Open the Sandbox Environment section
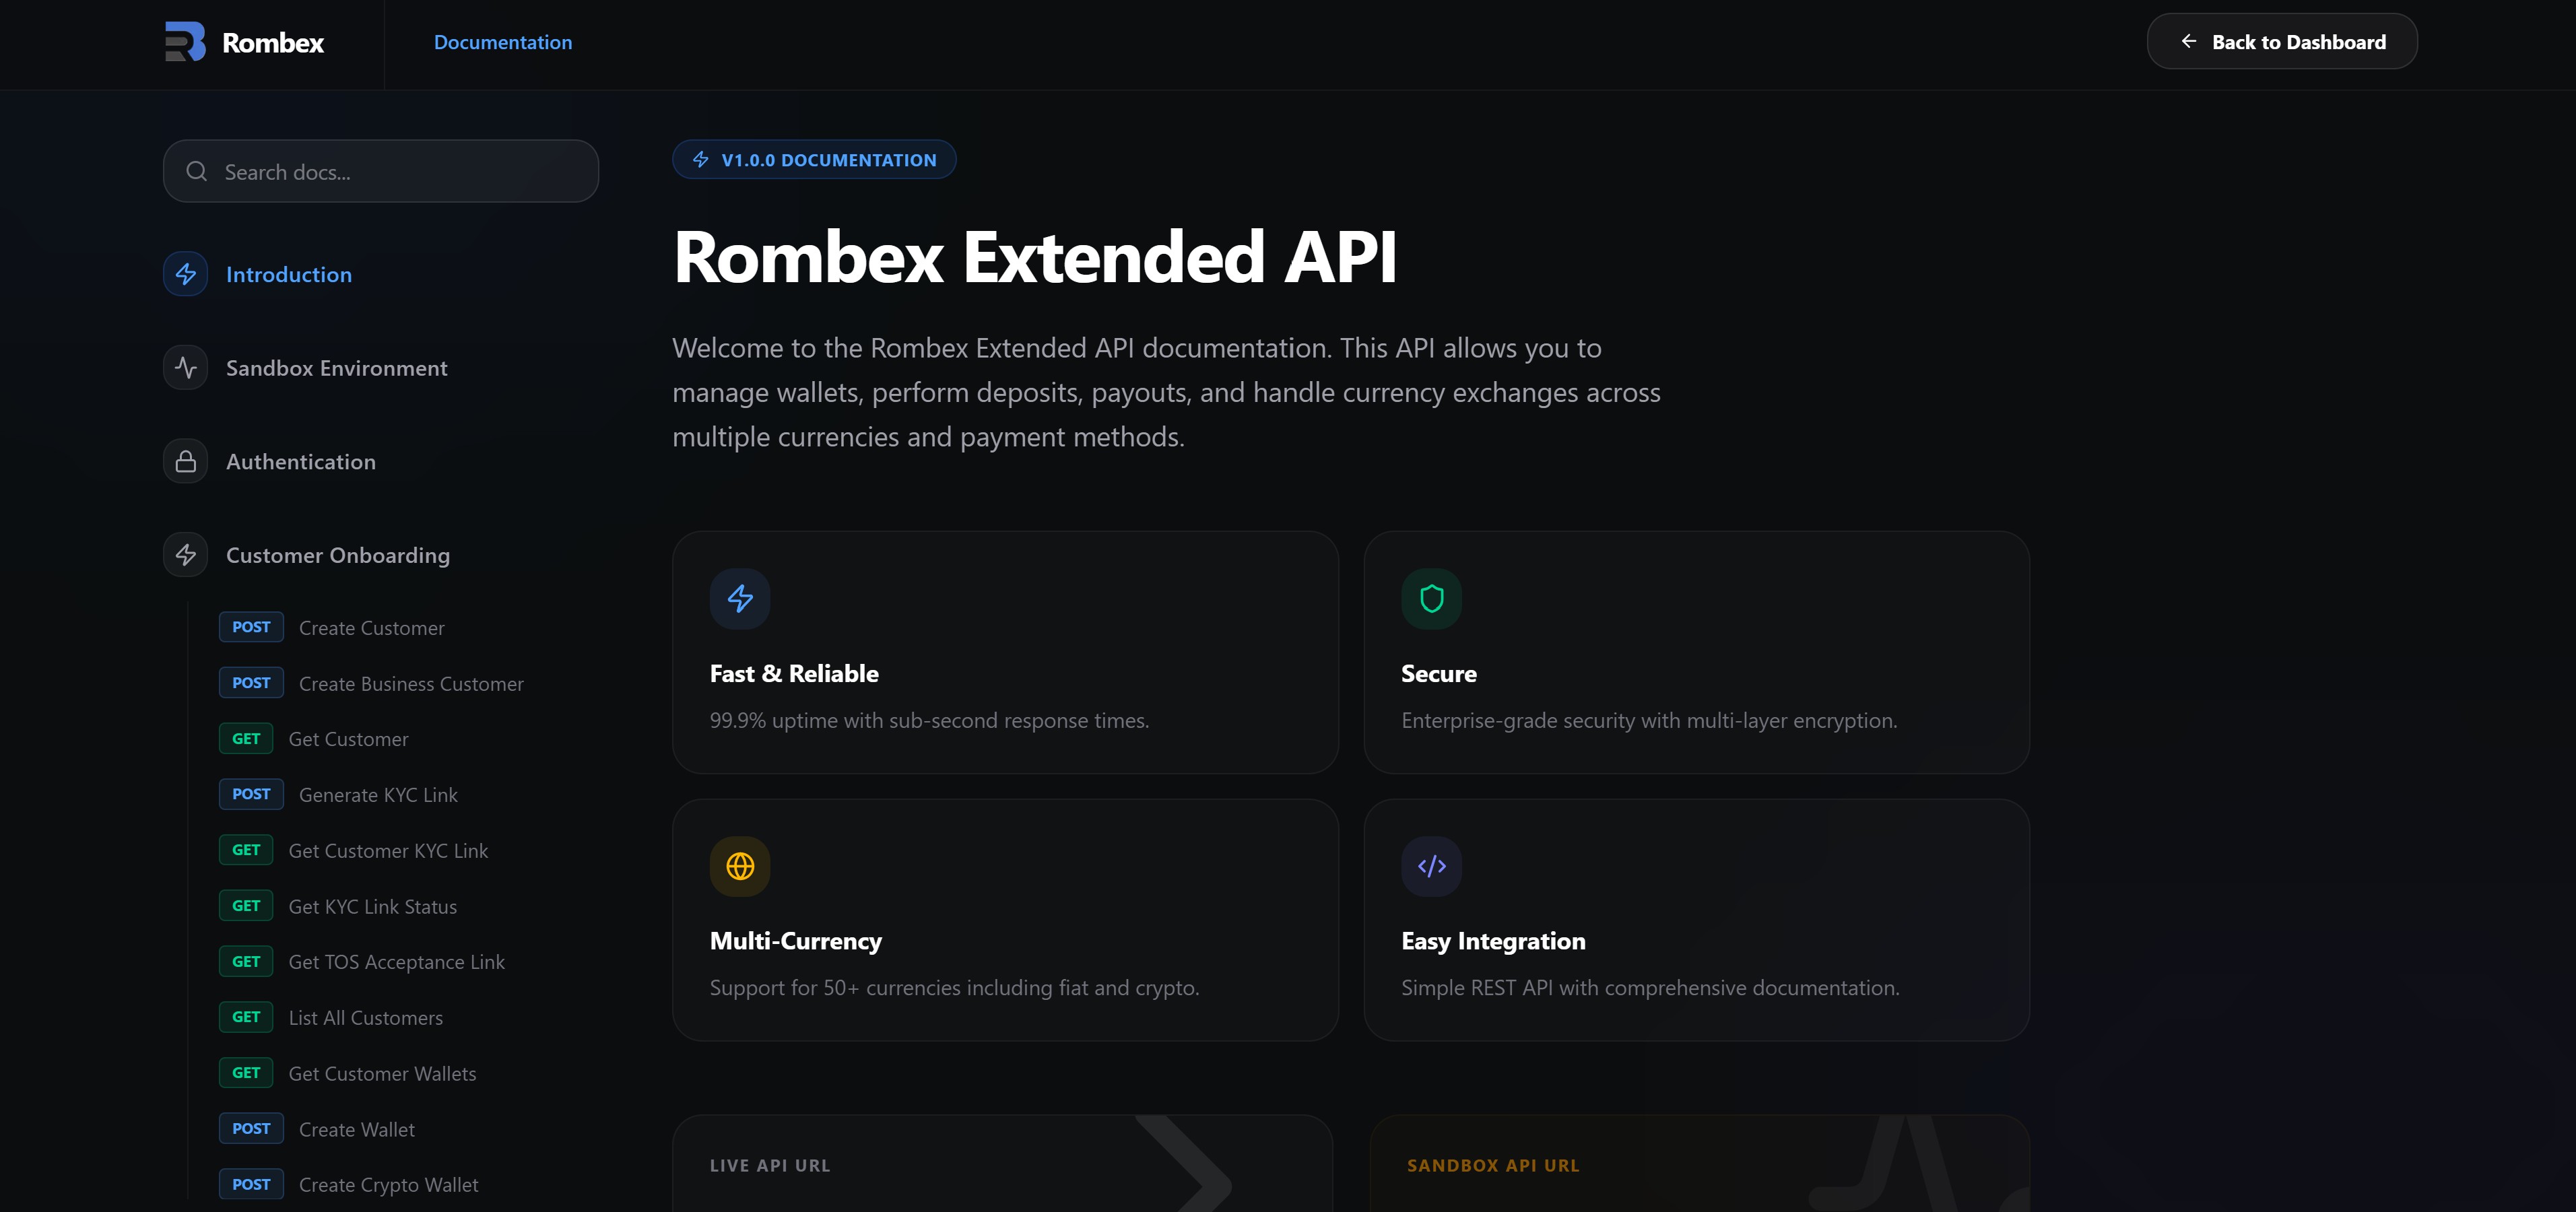The height and width of the screenshot is (1212, 2576). point(336,368)
